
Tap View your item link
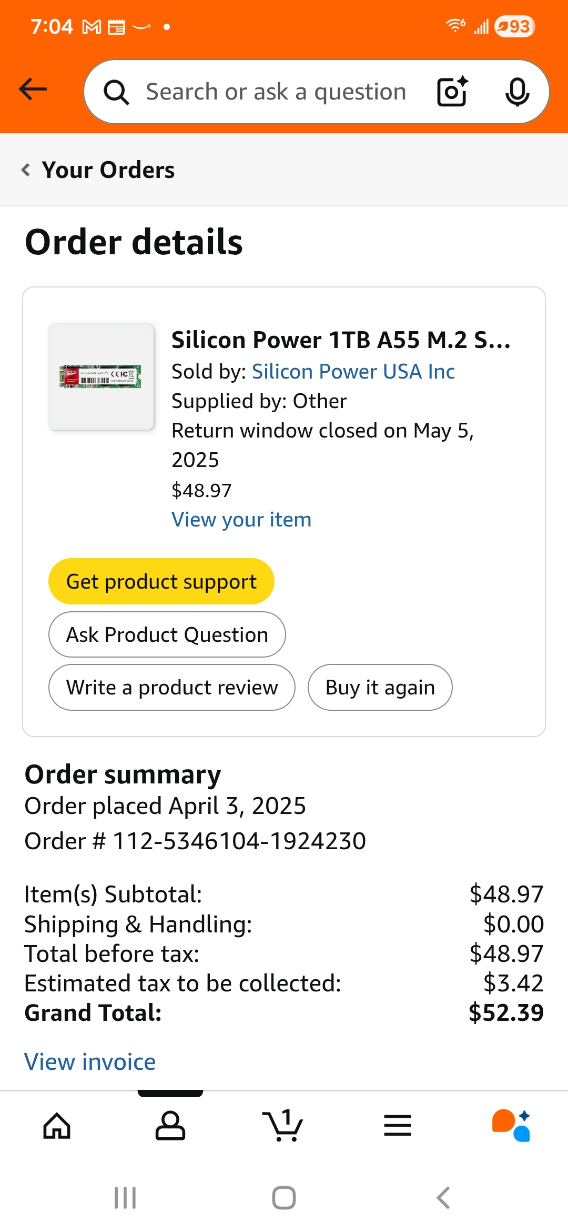[x=241, y=520]
